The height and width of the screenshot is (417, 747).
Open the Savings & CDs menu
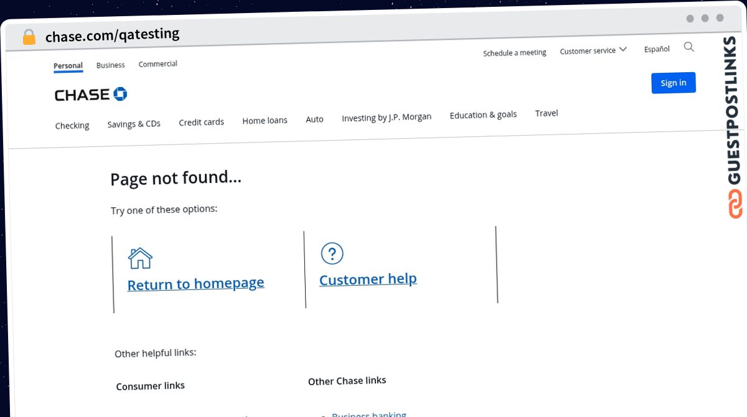[134, 124]
